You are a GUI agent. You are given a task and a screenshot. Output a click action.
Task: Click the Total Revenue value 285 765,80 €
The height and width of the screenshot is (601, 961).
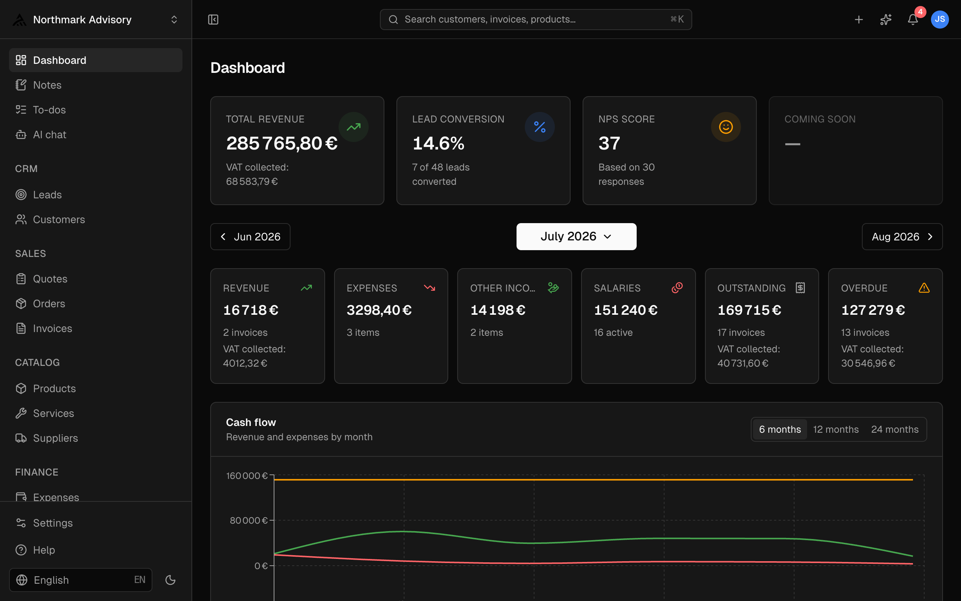click(x=282, y=143)
